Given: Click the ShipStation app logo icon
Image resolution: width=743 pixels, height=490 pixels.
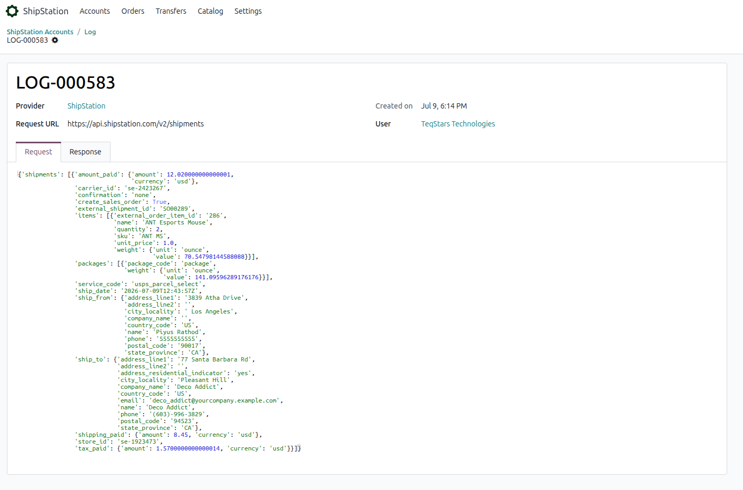Looking at the screenshot, I should click(x=12, y=11).
